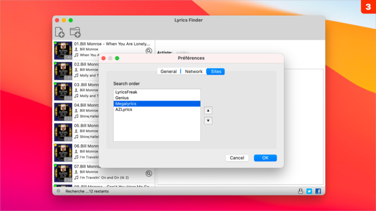Viewport: 376px width, 211px height.
Task: Select AZLyrics in search order list
Action: [x=157, y=109]
